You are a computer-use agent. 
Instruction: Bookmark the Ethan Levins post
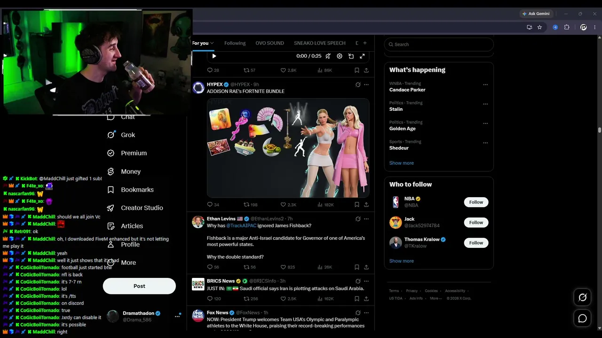pos(356,267)
